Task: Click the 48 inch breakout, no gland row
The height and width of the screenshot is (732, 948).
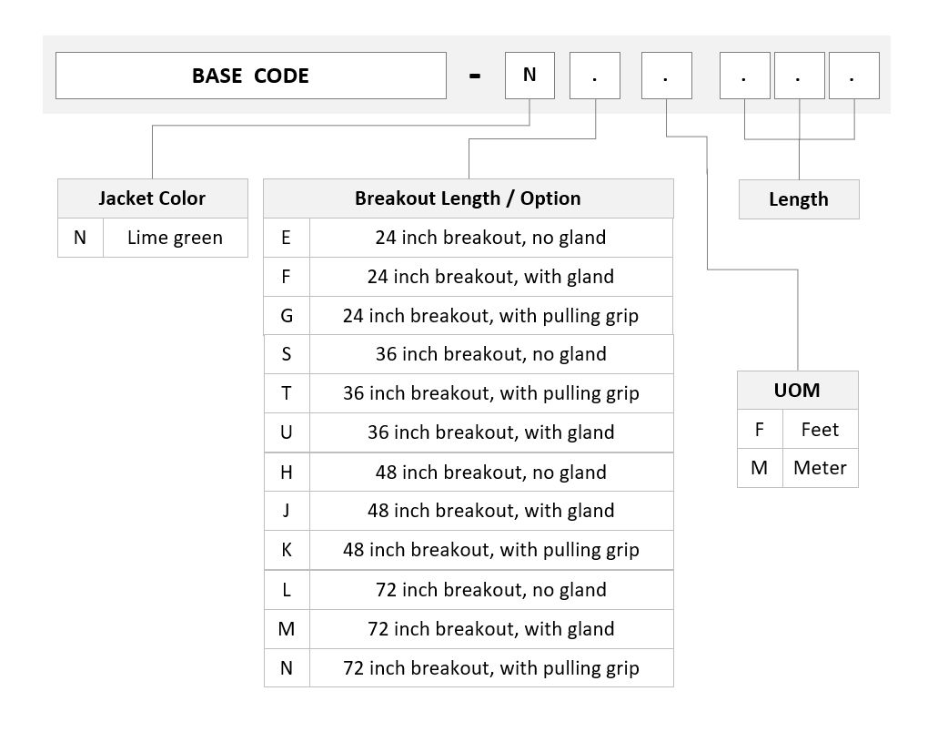Action: (x=469, y=472)
